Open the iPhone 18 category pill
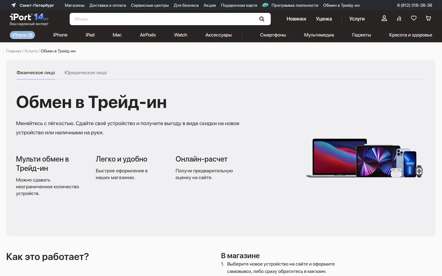The height and width of the screenshot is (276, 442). click(x=22, y=35)
